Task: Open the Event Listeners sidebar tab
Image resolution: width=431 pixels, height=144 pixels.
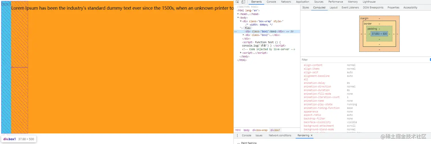Action: 350,8
